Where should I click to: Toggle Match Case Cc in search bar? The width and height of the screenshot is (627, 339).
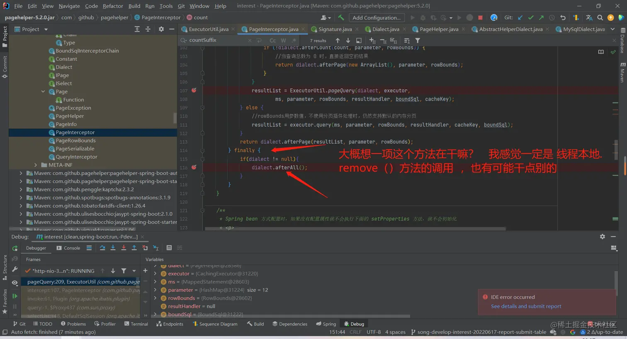tap(272, 40)
